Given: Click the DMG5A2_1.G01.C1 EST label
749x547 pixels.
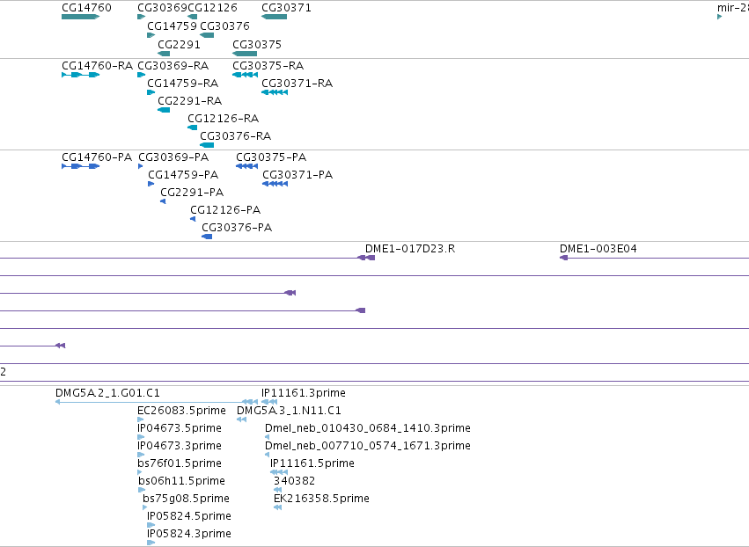Looking at the screenshot, I should [107, 393].
